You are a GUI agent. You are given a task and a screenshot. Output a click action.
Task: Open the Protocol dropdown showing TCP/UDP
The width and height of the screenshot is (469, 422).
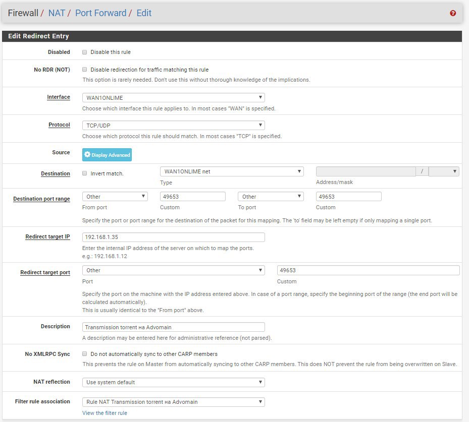point(174,126)
